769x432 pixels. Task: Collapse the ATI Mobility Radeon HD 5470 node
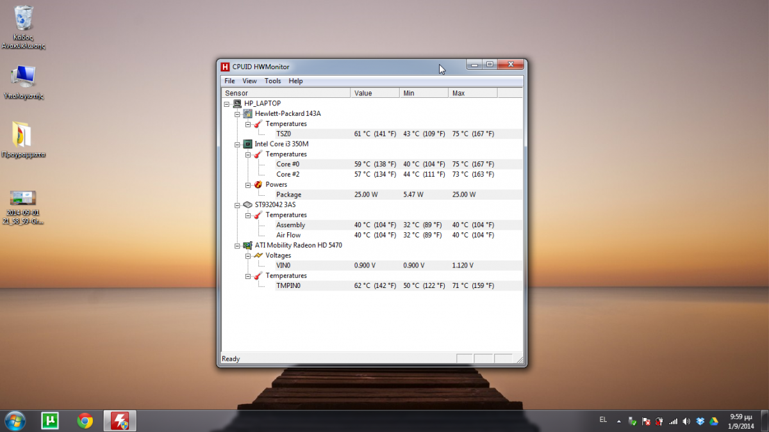(x=237, y=246)
